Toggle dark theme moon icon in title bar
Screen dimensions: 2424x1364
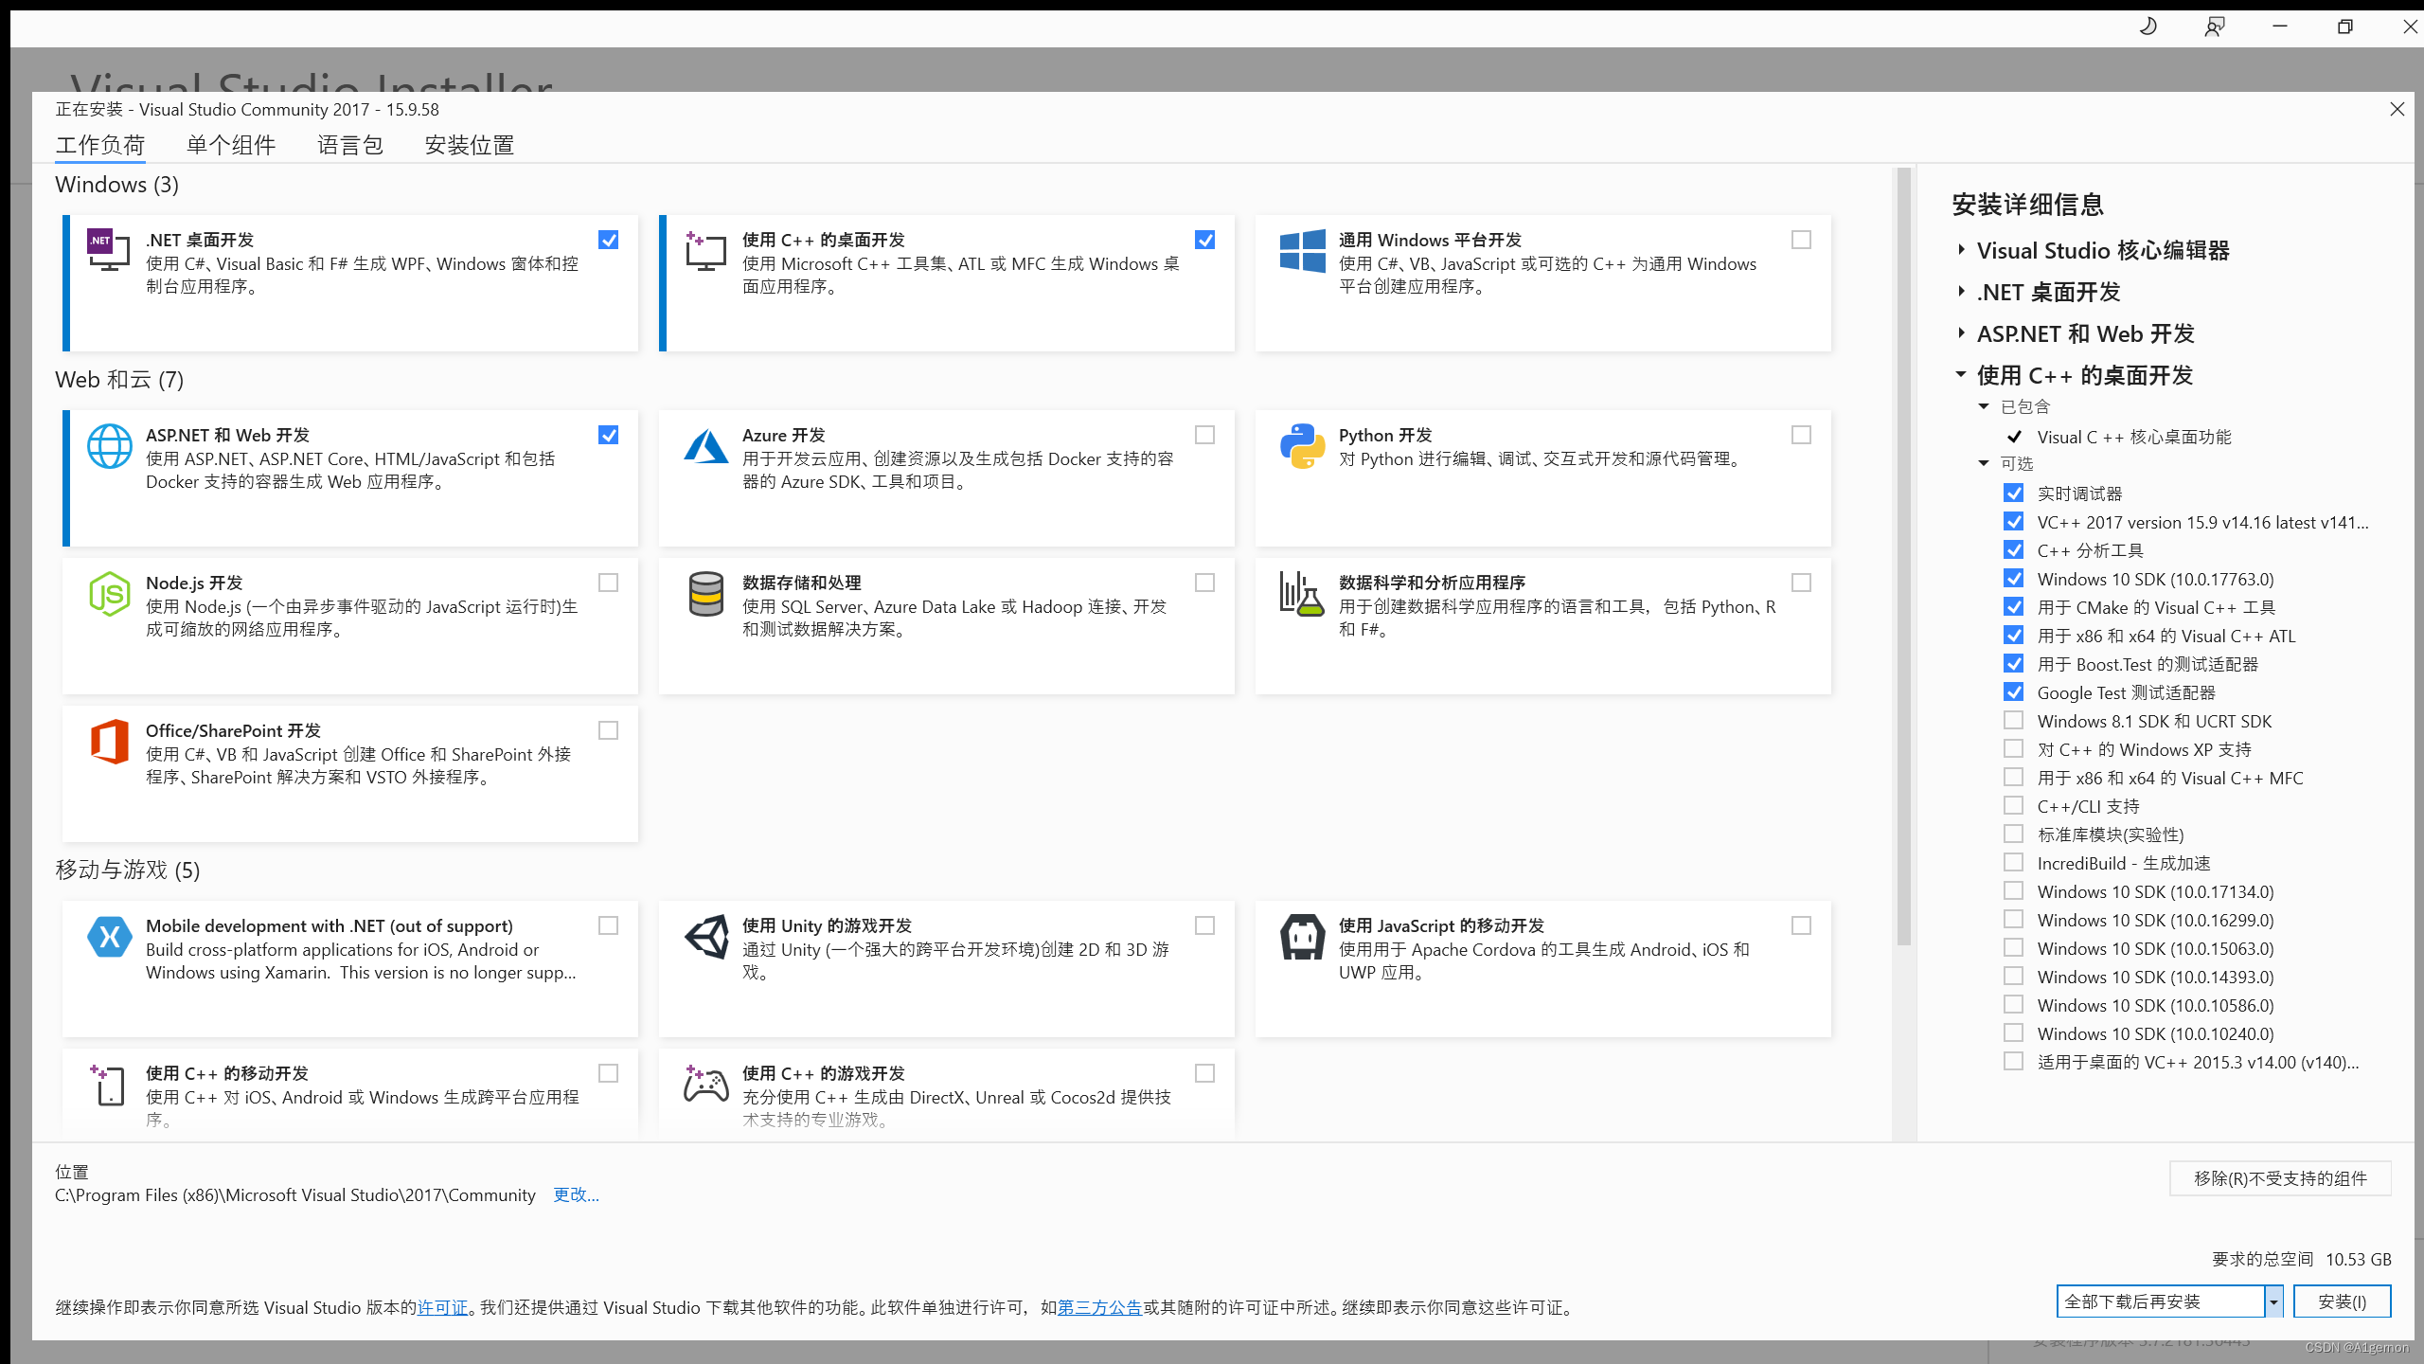(2148, 27)
